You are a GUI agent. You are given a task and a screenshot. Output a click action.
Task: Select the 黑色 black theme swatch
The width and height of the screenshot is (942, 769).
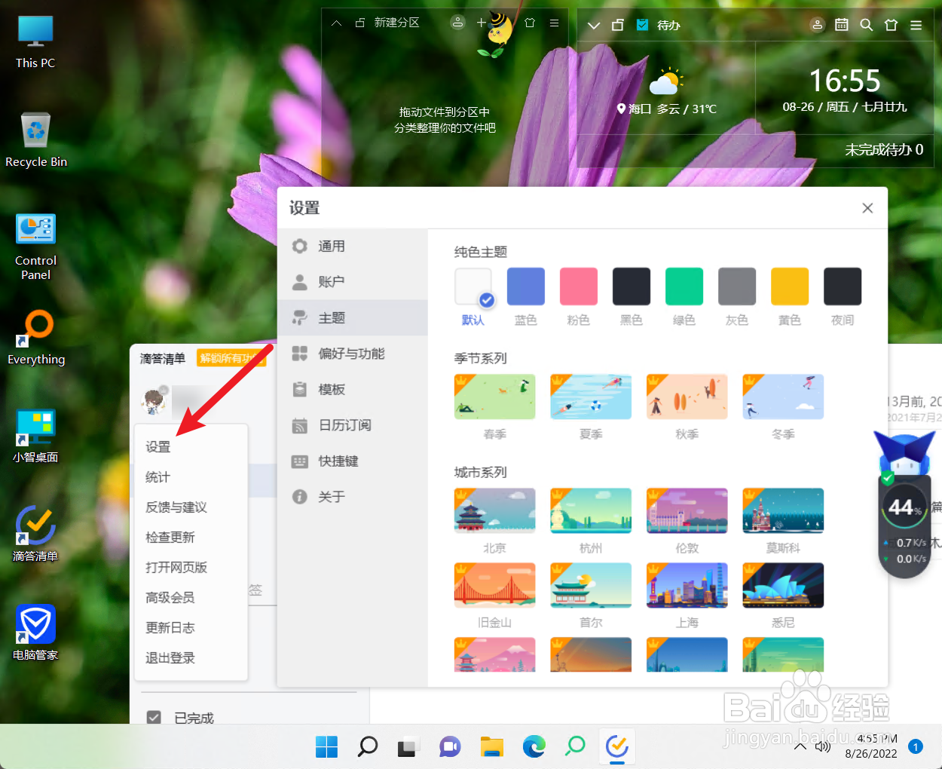[632, 286]
